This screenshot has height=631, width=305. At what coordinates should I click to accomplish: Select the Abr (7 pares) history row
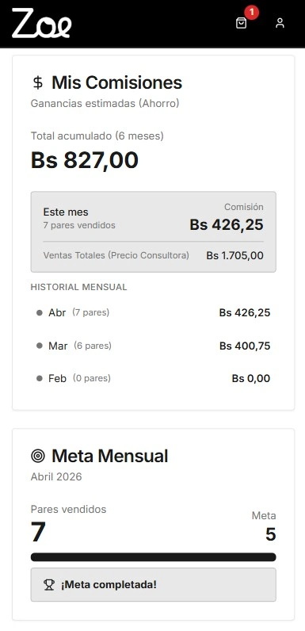pyautogui.click(x=154, y=312)
